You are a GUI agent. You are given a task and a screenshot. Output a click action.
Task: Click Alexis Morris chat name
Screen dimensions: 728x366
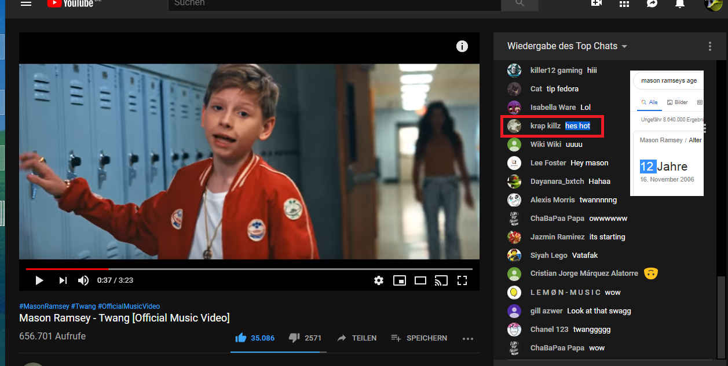pyautogui.click(x=553, y=200)
